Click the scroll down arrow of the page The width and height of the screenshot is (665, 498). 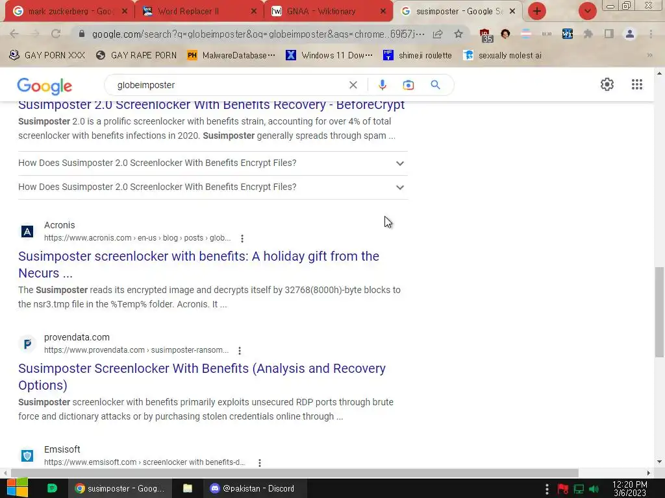click(x=659, y=462)
